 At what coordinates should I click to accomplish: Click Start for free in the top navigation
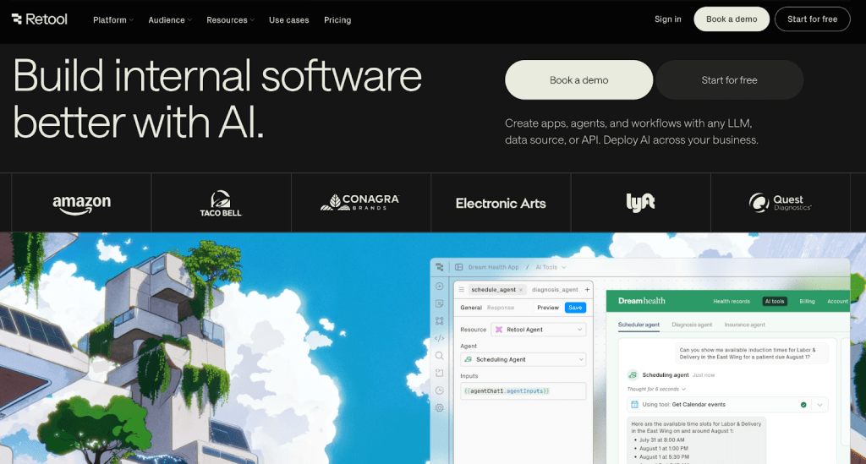812,19
